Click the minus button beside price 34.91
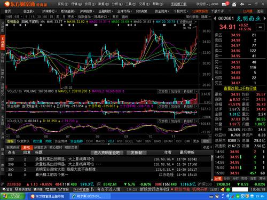This screenshot has width=267, height=200. coord(260,27)
